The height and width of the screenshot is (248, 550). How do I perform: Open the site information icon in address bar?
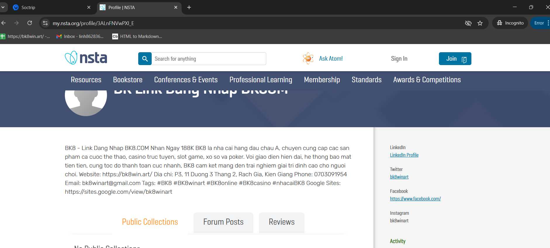tap(45, 23)
